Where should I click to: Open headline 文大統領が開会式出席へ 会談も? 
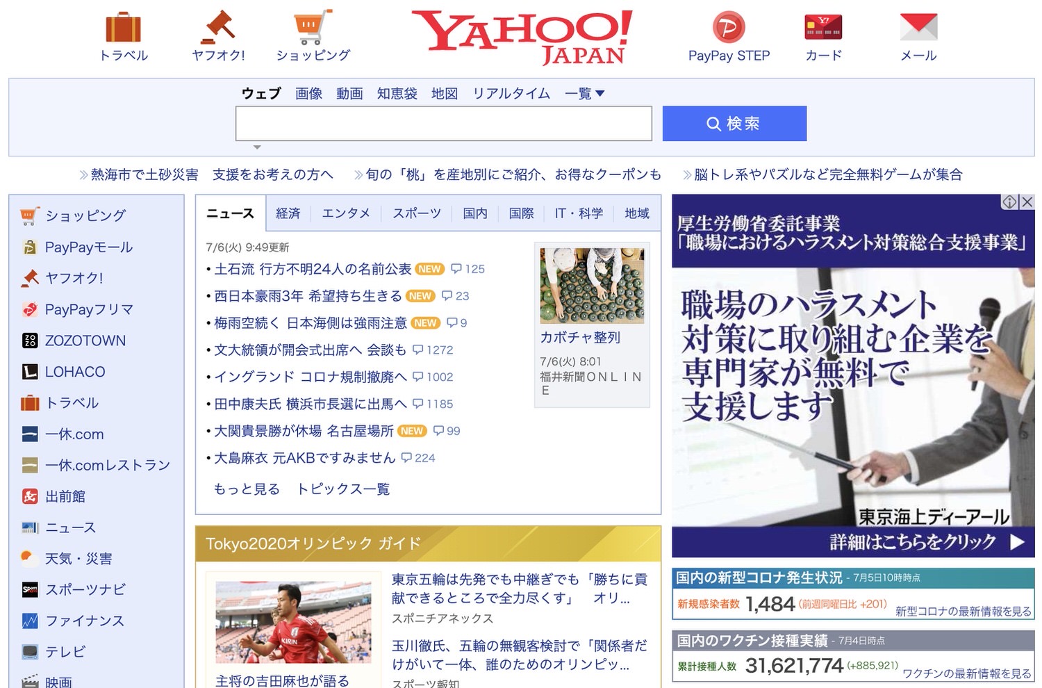click(311, 350)
